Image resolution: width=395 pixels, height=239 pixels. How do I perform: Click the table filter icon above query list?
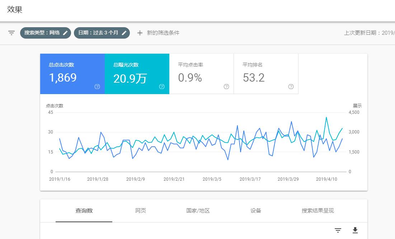[x=338, y=230]
